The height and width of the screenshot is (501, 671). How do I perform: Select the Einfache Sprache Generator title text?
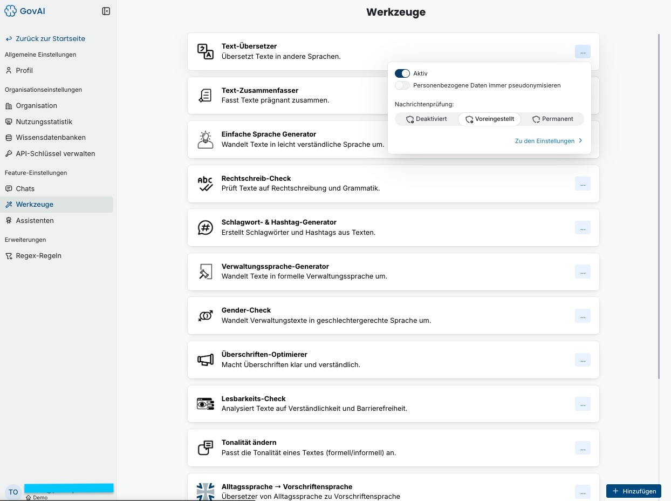[269, 134]
